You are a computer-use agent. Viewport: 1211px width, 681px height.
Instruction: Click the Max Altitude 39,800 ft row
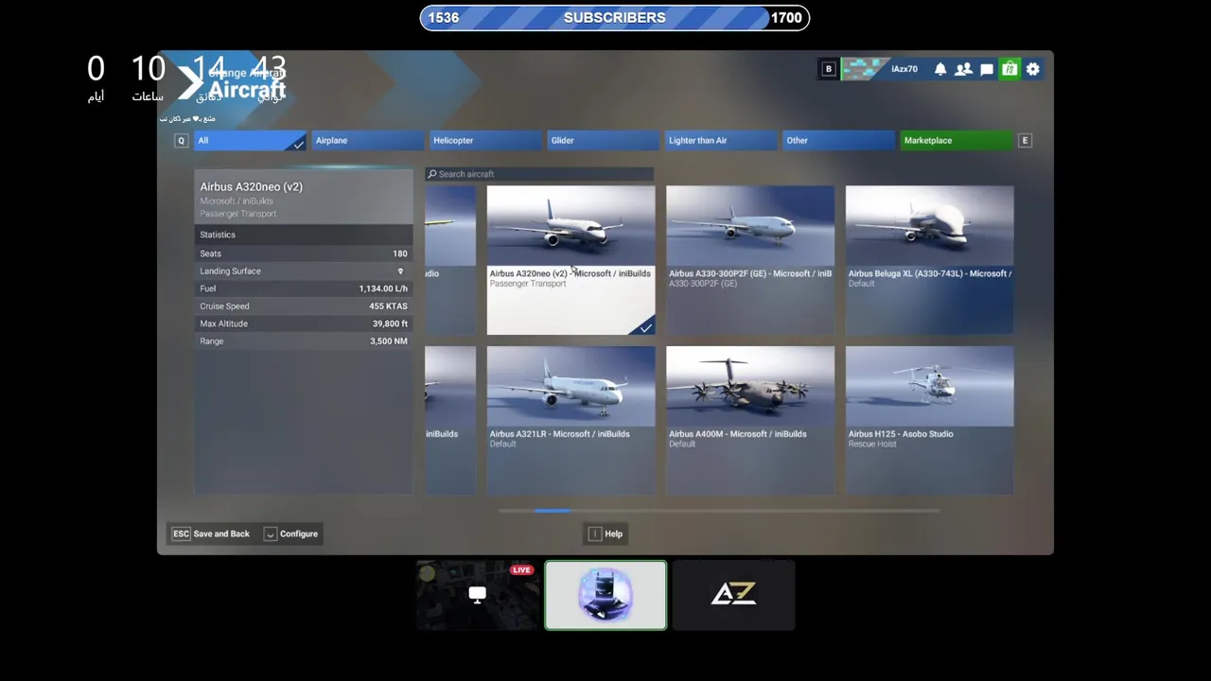pyautogui.click(x=304, y=323)
